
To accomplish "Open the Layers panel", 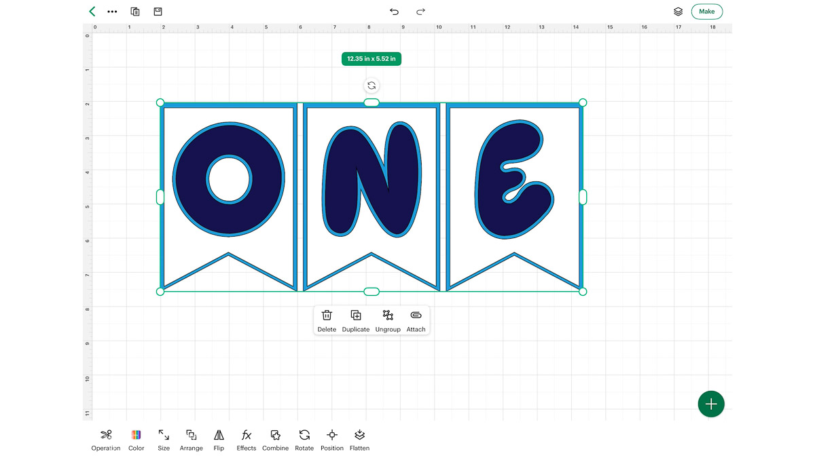I will pyautogui.click(x=678, y=12).
